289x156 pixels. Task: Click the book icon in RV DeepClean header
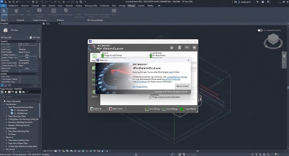tap(179, 48)
